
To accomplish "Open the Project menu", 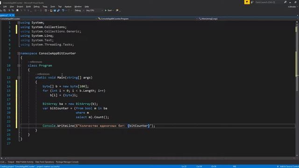I will [x=20, y=7].
